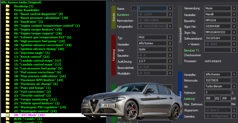Select 18: Map sensors calibrations row
Image resolution: width=238 pixels, height=123 pixels.
[x=40, y=76]
